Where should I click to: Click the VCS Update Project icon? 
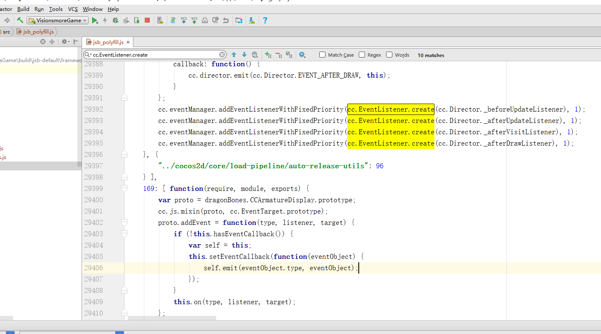[184, 20]
